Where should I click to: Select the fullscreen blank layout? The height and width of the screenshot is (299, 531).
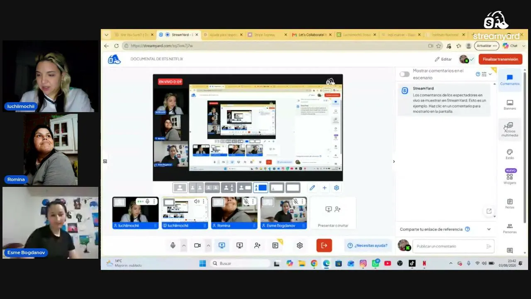[x=293, y=188]
